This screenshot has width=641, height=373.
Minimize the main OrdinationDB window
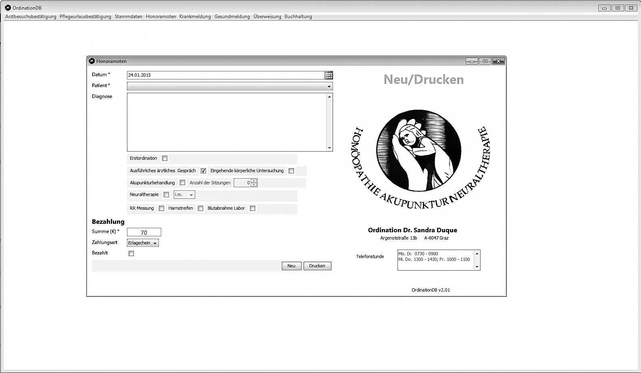tap(604, 8)
